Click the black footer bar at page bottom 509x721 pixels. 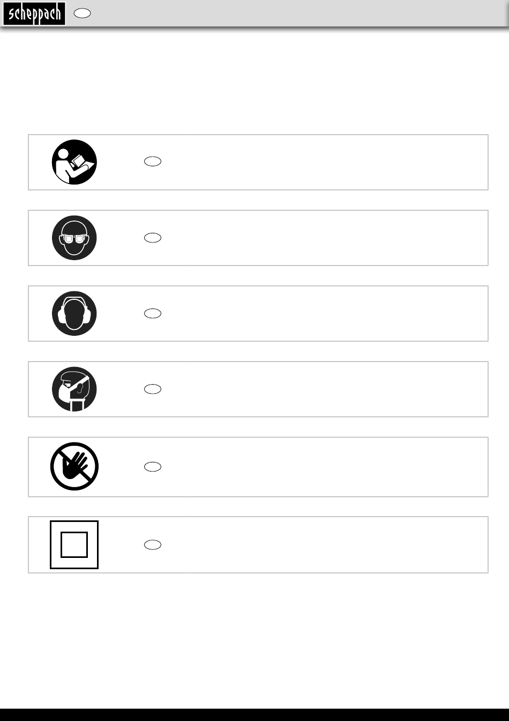254,715
